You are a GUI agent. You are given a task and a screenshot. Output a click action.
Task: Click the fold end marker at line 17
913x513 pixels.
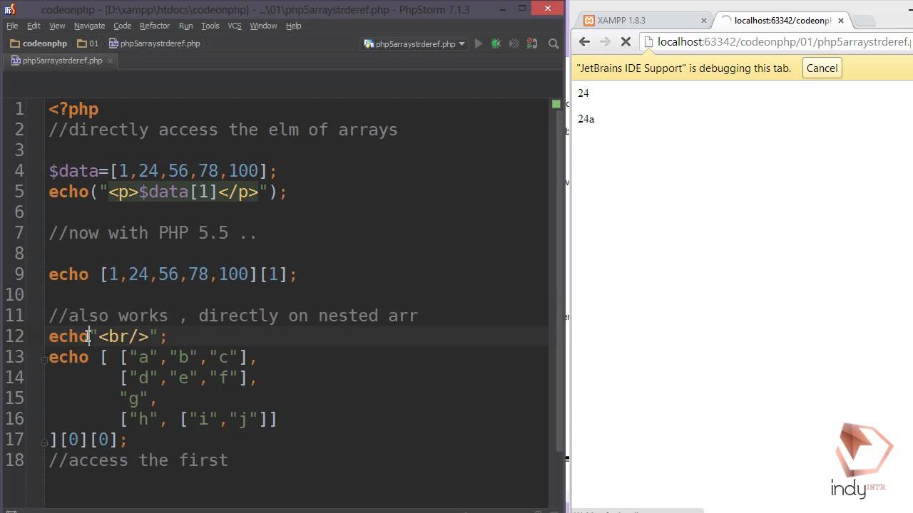[x=44, y=442]
